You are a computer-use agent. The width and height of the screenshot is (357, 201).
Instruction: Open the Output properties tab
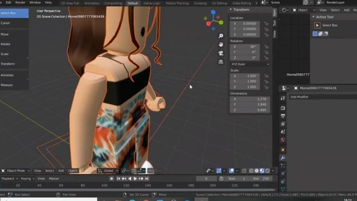point(283,116)
